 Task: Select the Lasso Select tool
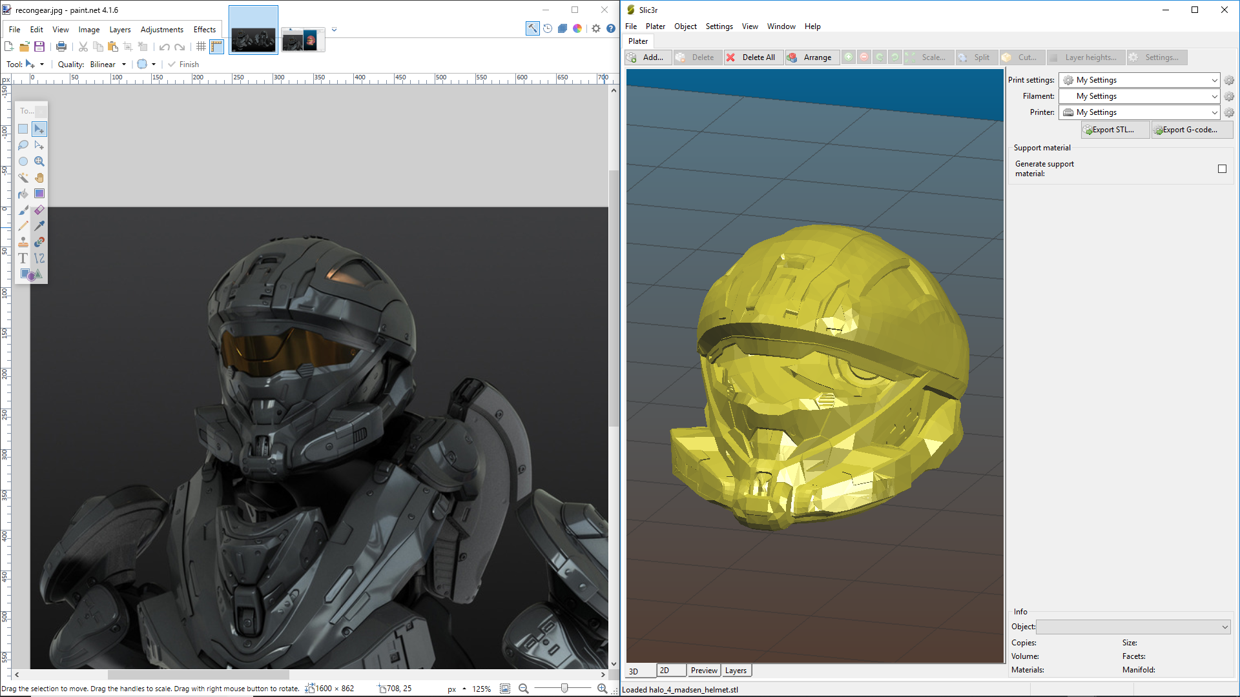23,145
